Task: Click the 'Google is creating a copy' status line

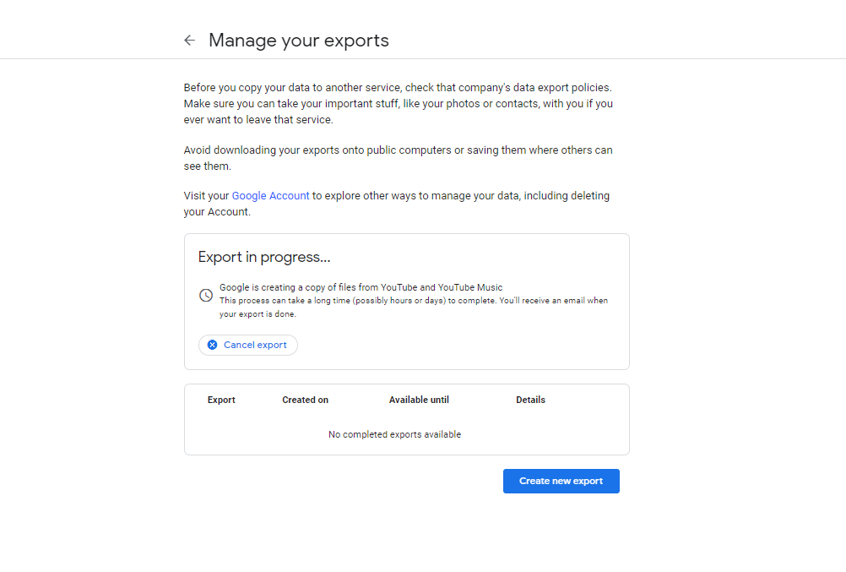Action: tap(361, 287)
